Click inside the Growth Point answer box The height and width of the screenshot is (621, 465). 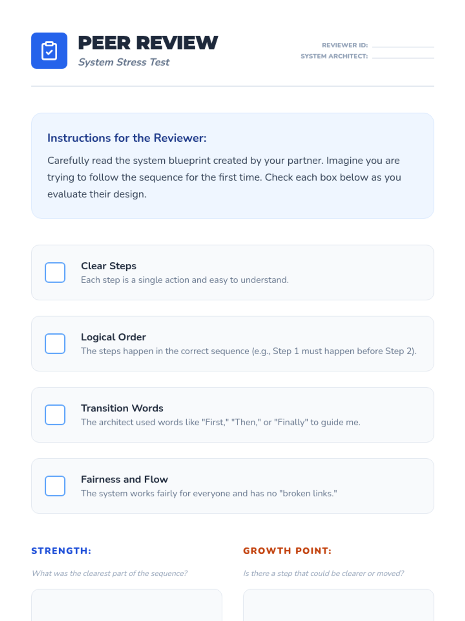pyautogui.click(x=338, y=605)
